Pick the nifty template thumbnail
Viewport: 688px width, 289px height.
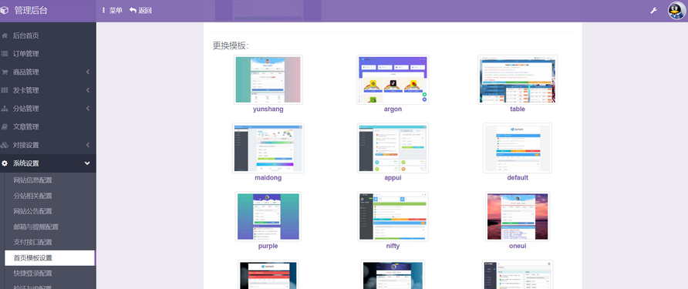[x=393, y=217]
